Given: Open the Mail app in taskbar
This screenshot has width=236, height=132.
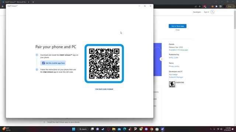Looking at the screenshot, I should [x=119, y=129].
